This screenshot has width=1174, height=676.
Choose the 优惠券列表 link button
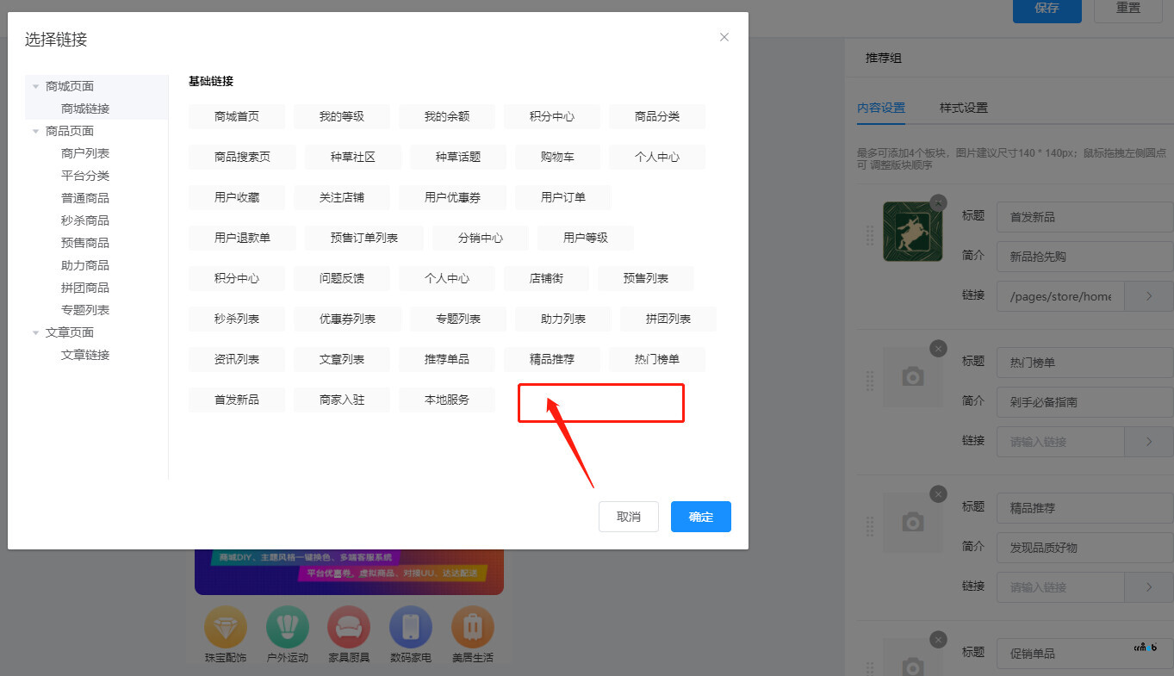(x=347, y=319)
